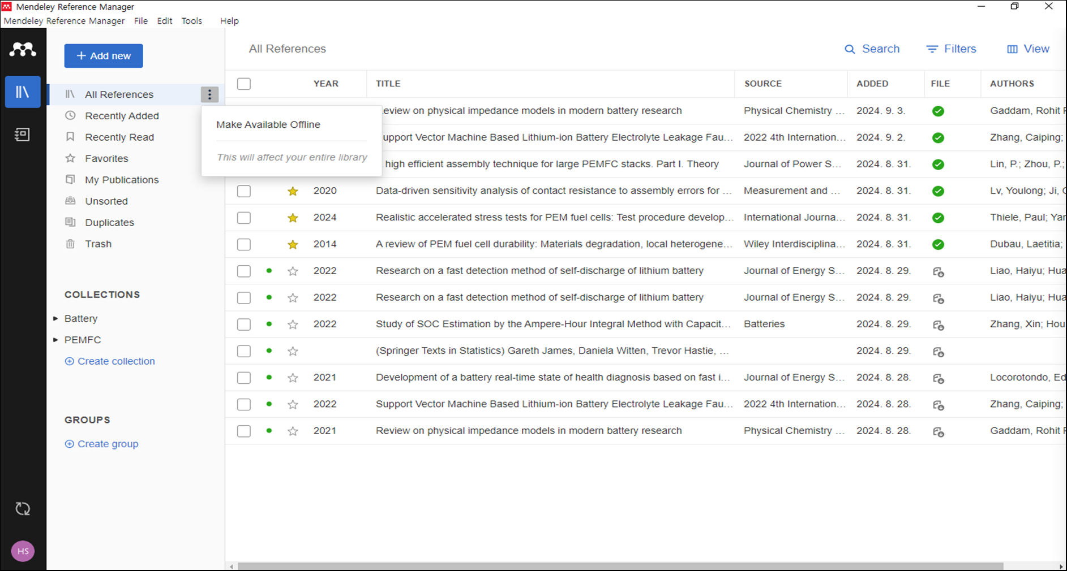Check the Data-driven sensitivity analysis row
The height and width of the screenshot is (571, 1067).
(244, 191)
